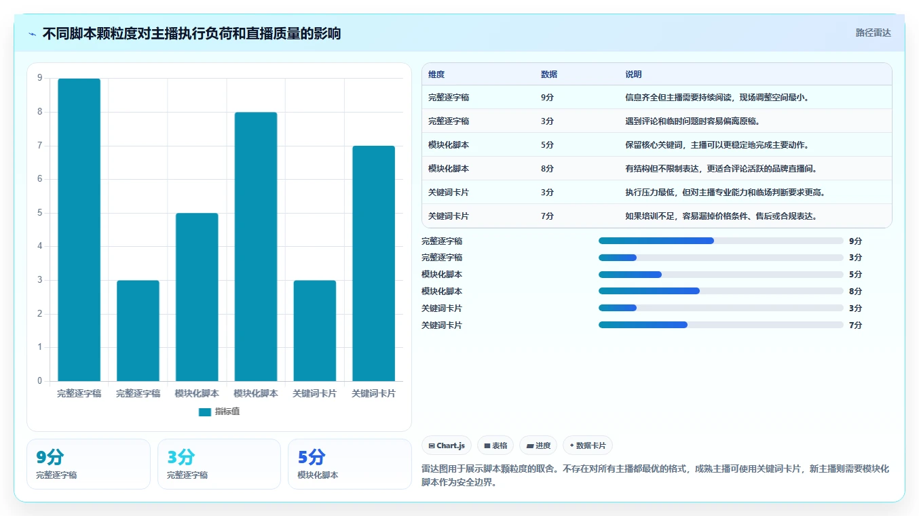
Task: Select the Chart.js chip label
Action: (451, 445)
